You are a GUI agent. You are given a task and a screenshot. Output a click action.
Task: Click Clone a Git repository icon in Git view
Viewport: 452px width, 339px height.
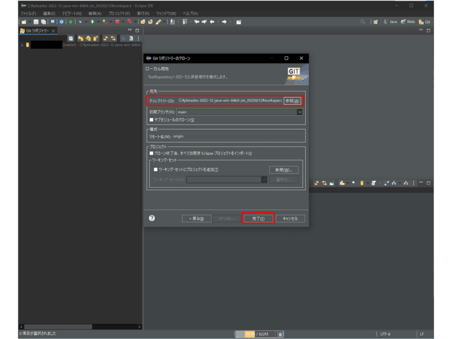click(88, 38)
